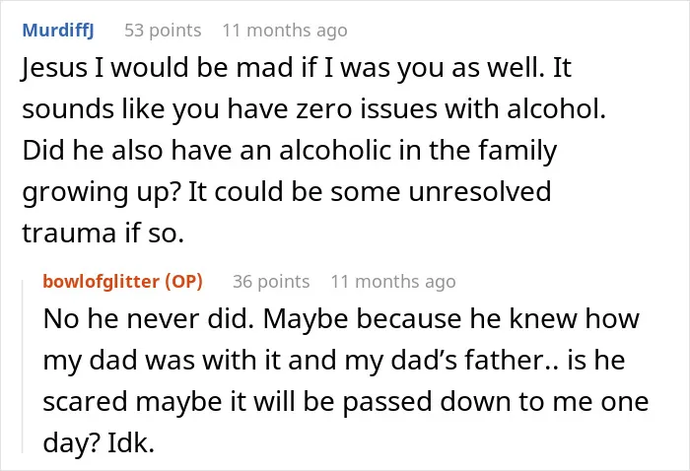
Task: Click the word 'alcohol.' in the top comment
Action: click(x=556, y=109)
